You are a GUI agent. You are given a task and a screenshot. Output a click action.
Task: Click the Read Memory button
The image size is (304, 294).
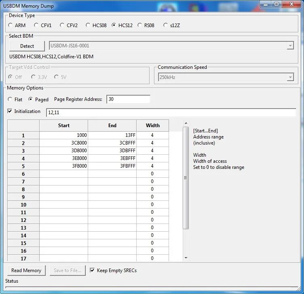pyautogui.click(x=26, y=270)
